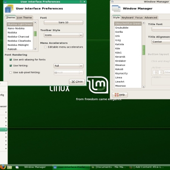Enable Use sub-pixel hinting
The width and height of the screenshot is (170, 170).
pyautogui.click(x=11, y=72)
